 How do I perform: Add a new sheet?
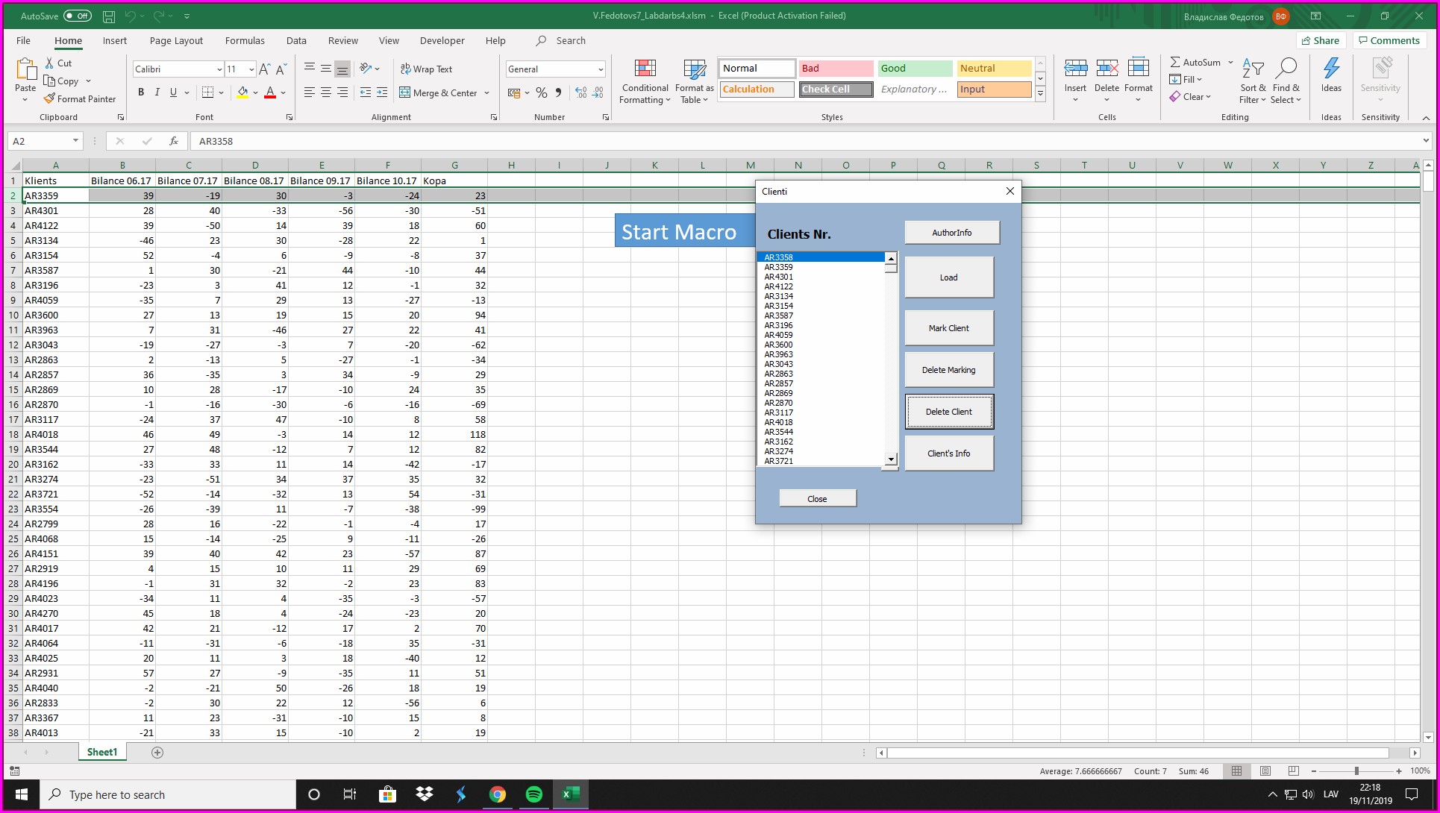point(157,753)
